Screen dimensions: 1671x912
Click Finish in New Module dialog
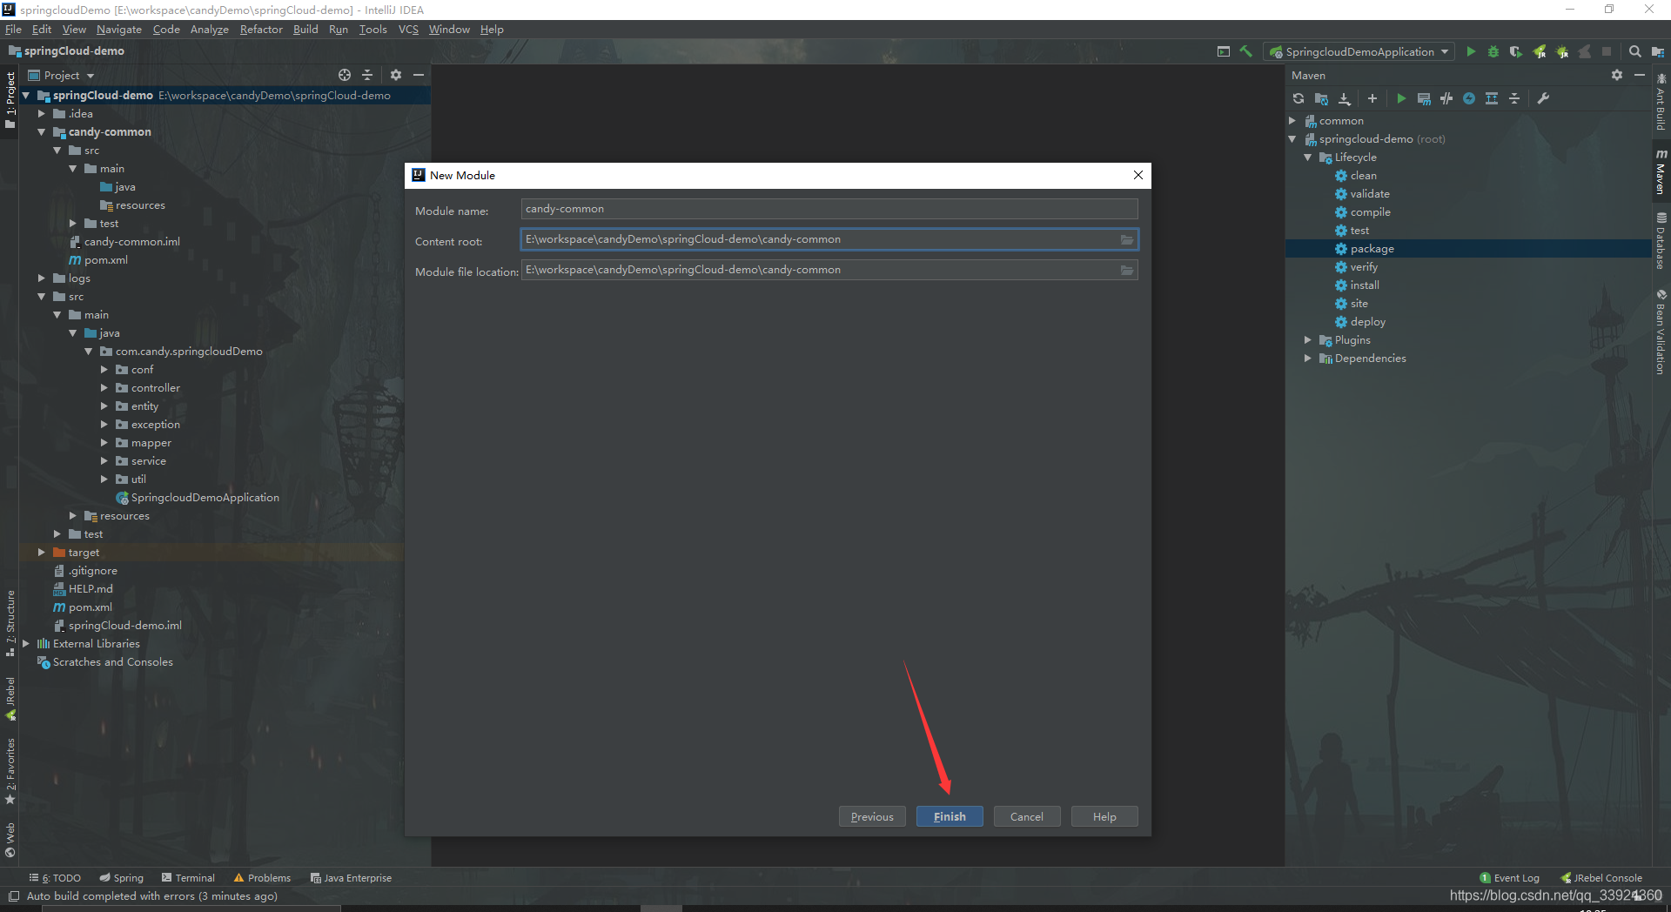point(950,816)
